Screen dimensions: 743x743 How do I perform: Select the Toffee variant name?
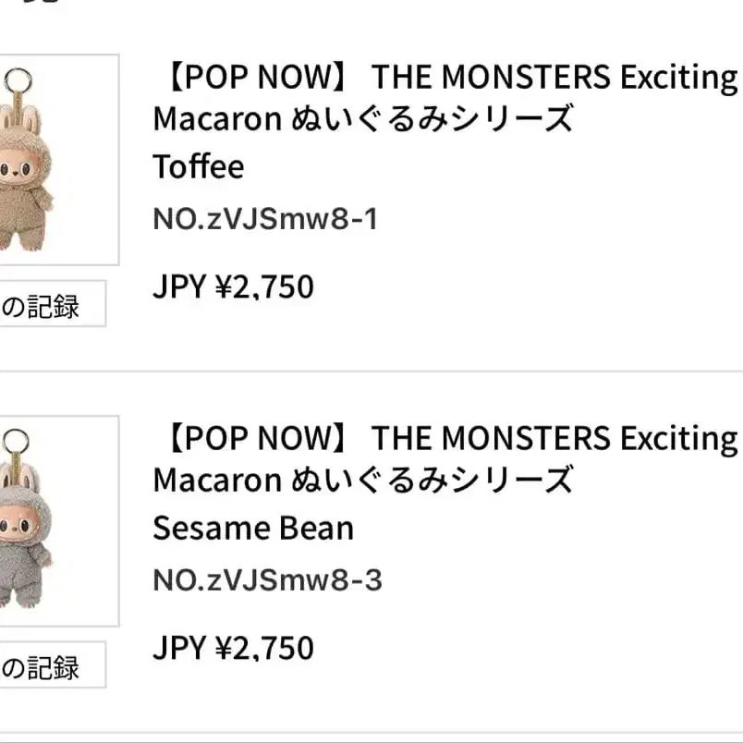pyautogui.click(x=198, y=167)
